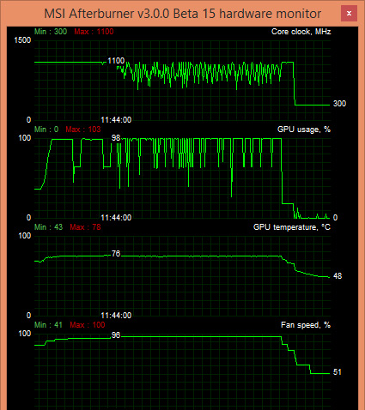Click the 11:44:00 timestamp under GPU usage graph
Screen dimensions: 365x410
(116, 218)
